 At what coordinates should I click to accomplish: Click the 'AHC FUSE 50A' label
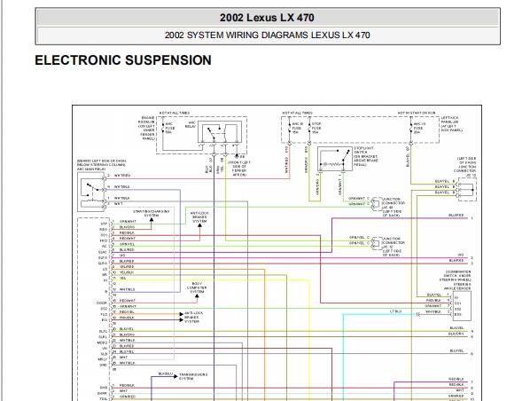(170, 128)
